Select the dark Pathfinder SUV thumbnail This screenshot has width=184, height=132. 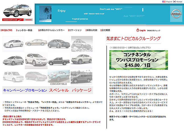(81, 78)
